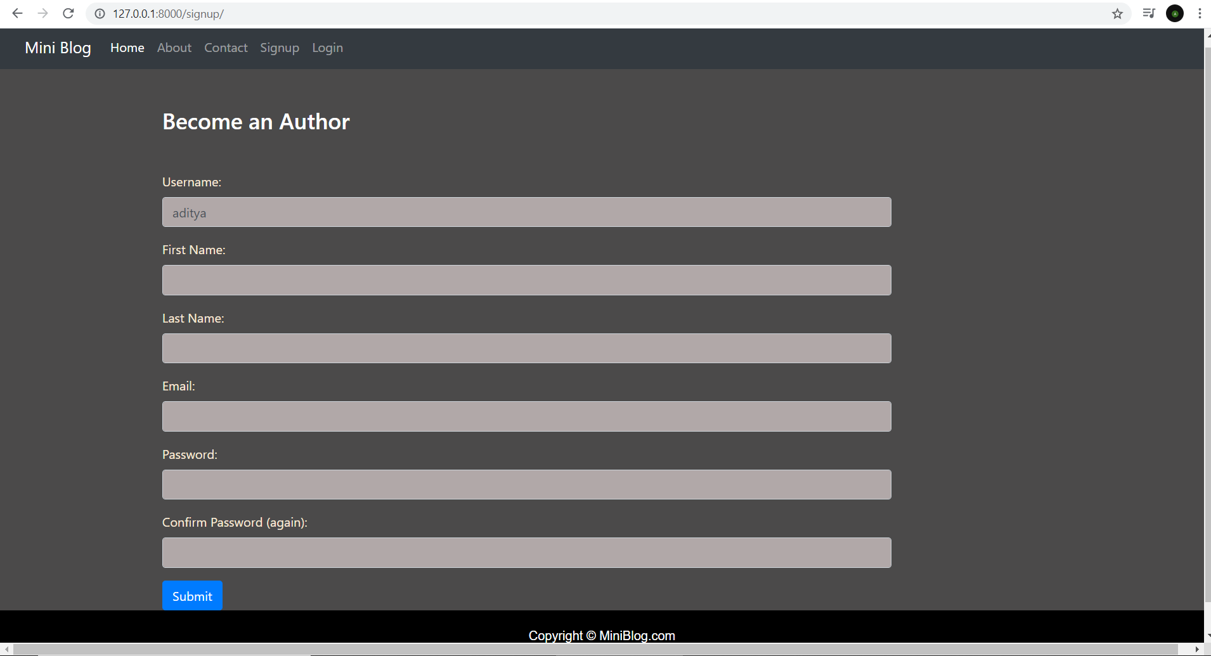Image resolution: width=1211 pixels, height=656 pixels.
Task: Click the Become an Author heading
Action: (x=256, y=122)
